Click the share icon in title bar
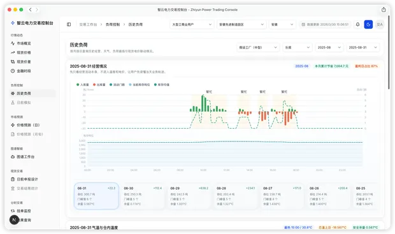Image resolution: width=395 pixels, height=234 pixels. coord(384,10)
